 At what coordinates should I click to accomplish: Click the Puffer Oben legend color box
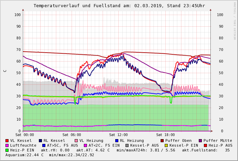(162, 140)
